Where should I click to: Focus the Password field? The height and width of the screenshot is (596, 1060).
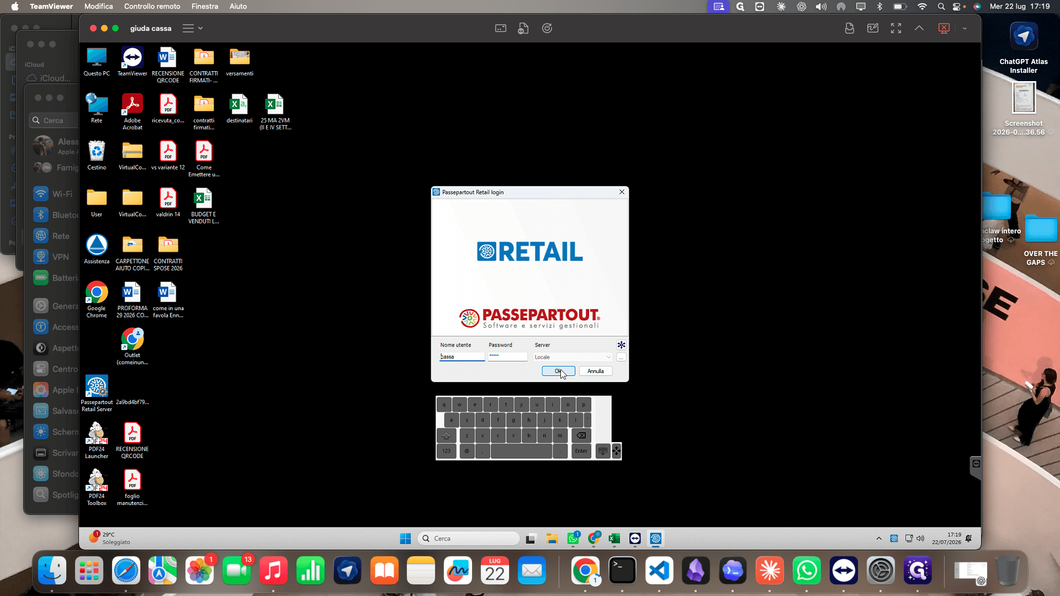click(507, 356)
